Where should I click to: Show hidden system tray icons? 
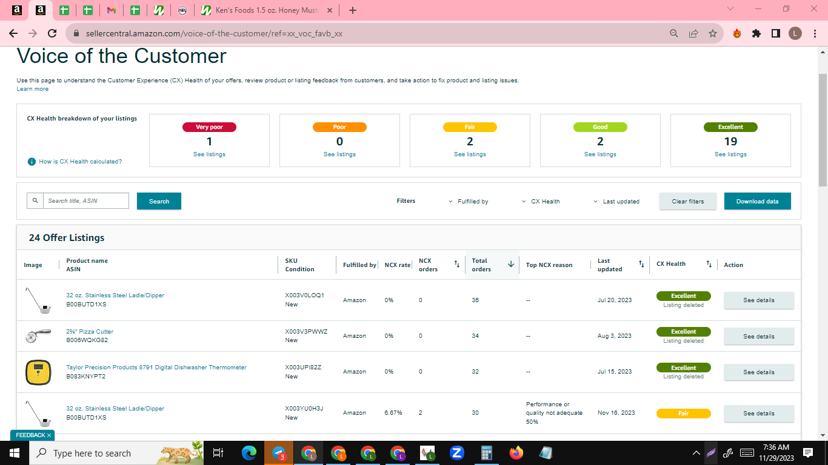tap(696, 453)
